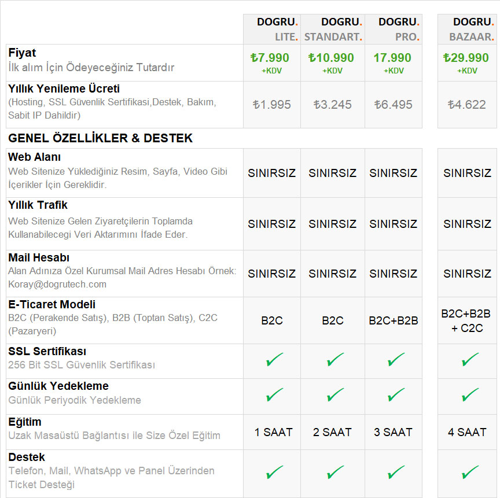The image size is (500, 498).
Task: Click the E-Ticaret Modeli row title
Action: tap(52, 304)
